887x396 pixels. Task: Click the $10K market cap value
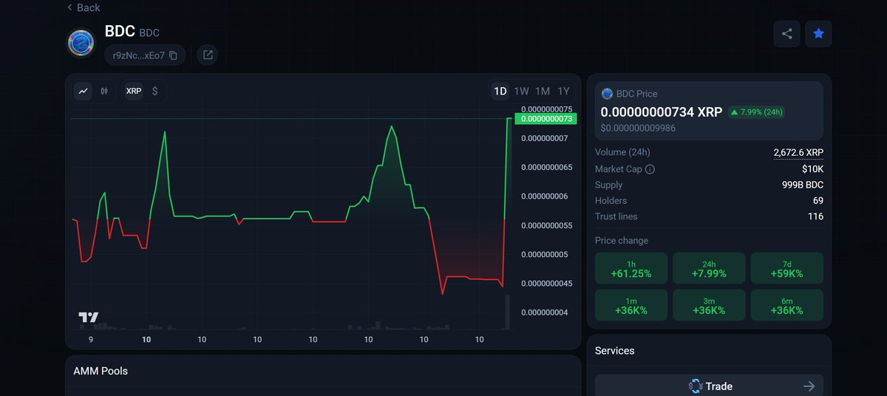pos(812,169)
